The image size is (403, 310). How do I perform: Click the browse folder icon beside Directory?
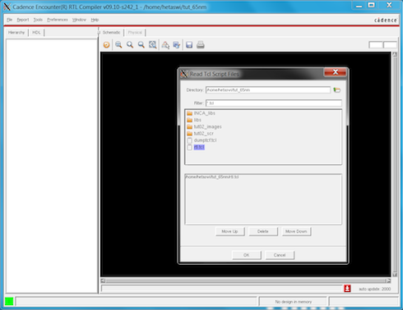click(336, 90)
